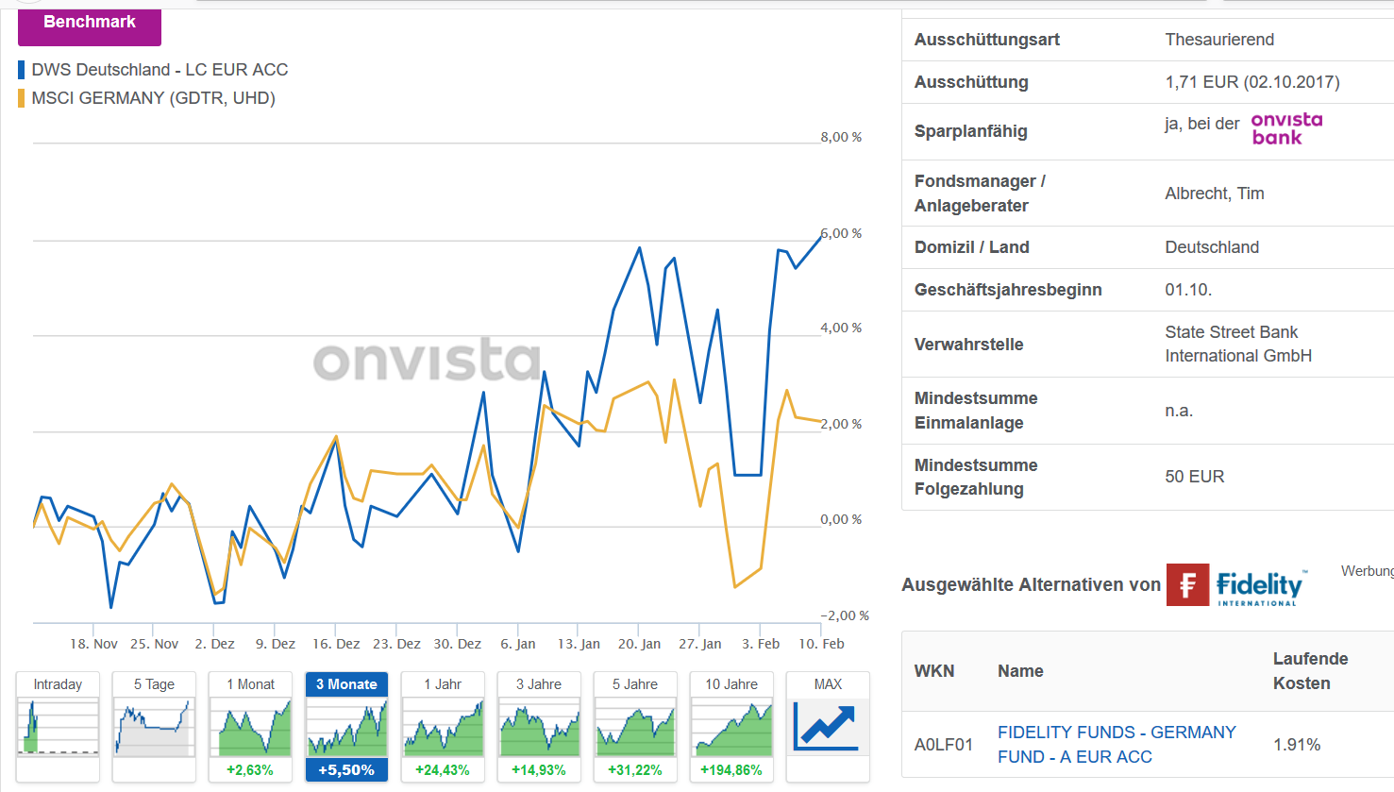The image size is (1394, 792).
Task: Toggle the DWS Deutschland series in the legend
Action: [160, 69]
